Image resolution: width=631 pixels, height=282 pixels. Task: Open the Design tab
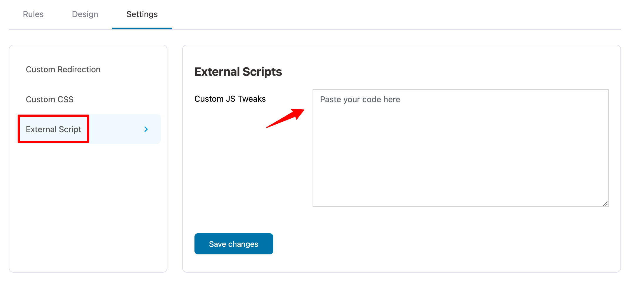[x=85, y=14]
